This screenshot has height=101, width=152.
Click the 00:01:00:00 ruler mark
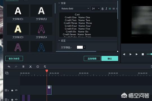click(54, 73)
